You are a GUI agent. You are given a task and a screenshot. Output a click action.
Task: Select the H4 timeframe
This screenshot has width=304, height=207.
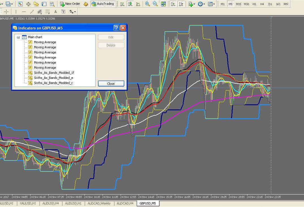point(262,4)
